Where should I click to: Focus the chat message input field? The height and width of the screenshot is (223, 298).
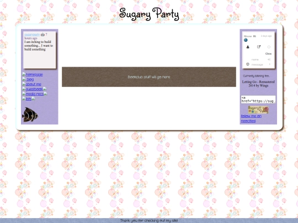pos(259,64)
